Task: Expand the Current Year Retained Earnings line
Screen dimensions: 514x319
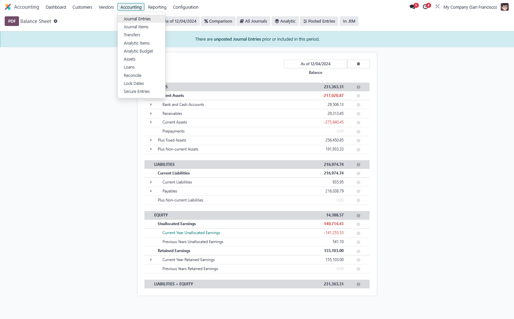Action: point(151,260)
